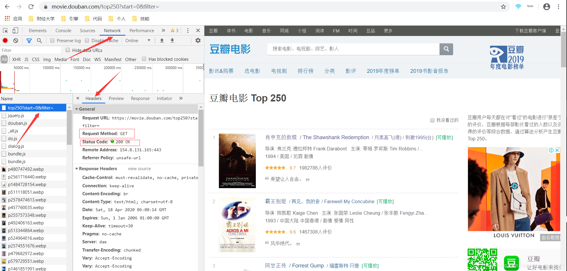Open the apps grid shortcut
Screen dimensions: 567x271
click(x=7, y=19)
